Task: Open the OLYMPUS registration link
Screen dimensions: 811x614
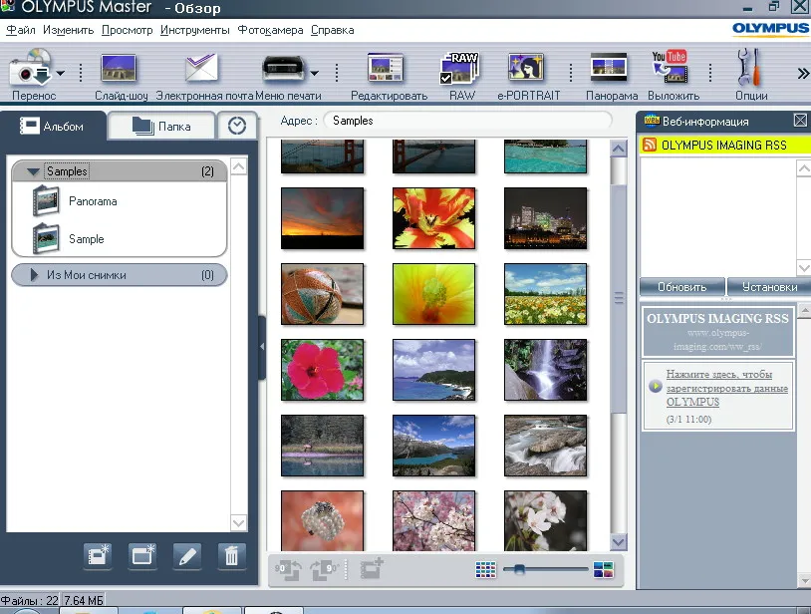Action: 726,388
